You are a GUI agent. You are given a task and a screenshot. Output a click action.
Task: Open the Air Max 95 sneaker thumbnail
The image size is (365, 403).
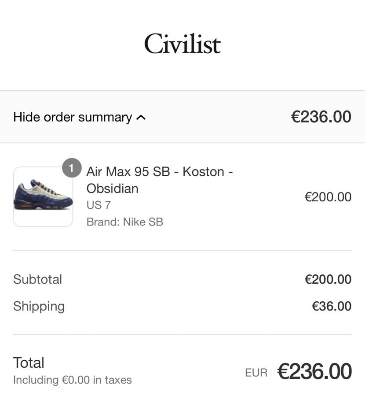[x=43, y=196]
